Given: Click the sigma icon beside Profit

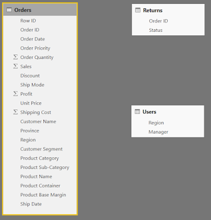Looking at the screenshot, I should click(x=15, y=94).
